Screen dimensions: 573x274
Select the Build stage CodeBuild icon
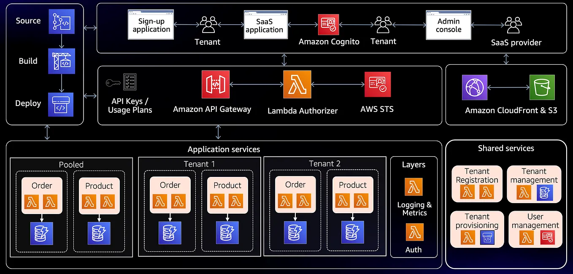point(62,61)
